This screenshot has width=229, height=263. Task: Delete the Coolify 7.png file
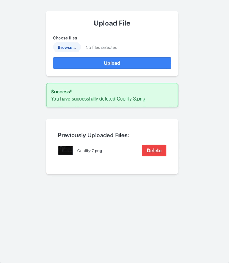coord(154,151)
